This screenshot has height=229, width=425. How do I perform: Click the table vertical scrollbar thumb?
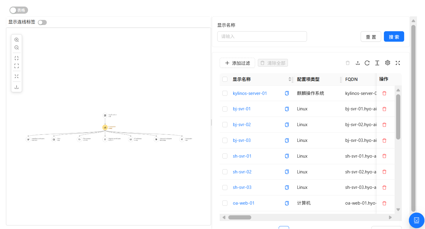tap(398, 117)
